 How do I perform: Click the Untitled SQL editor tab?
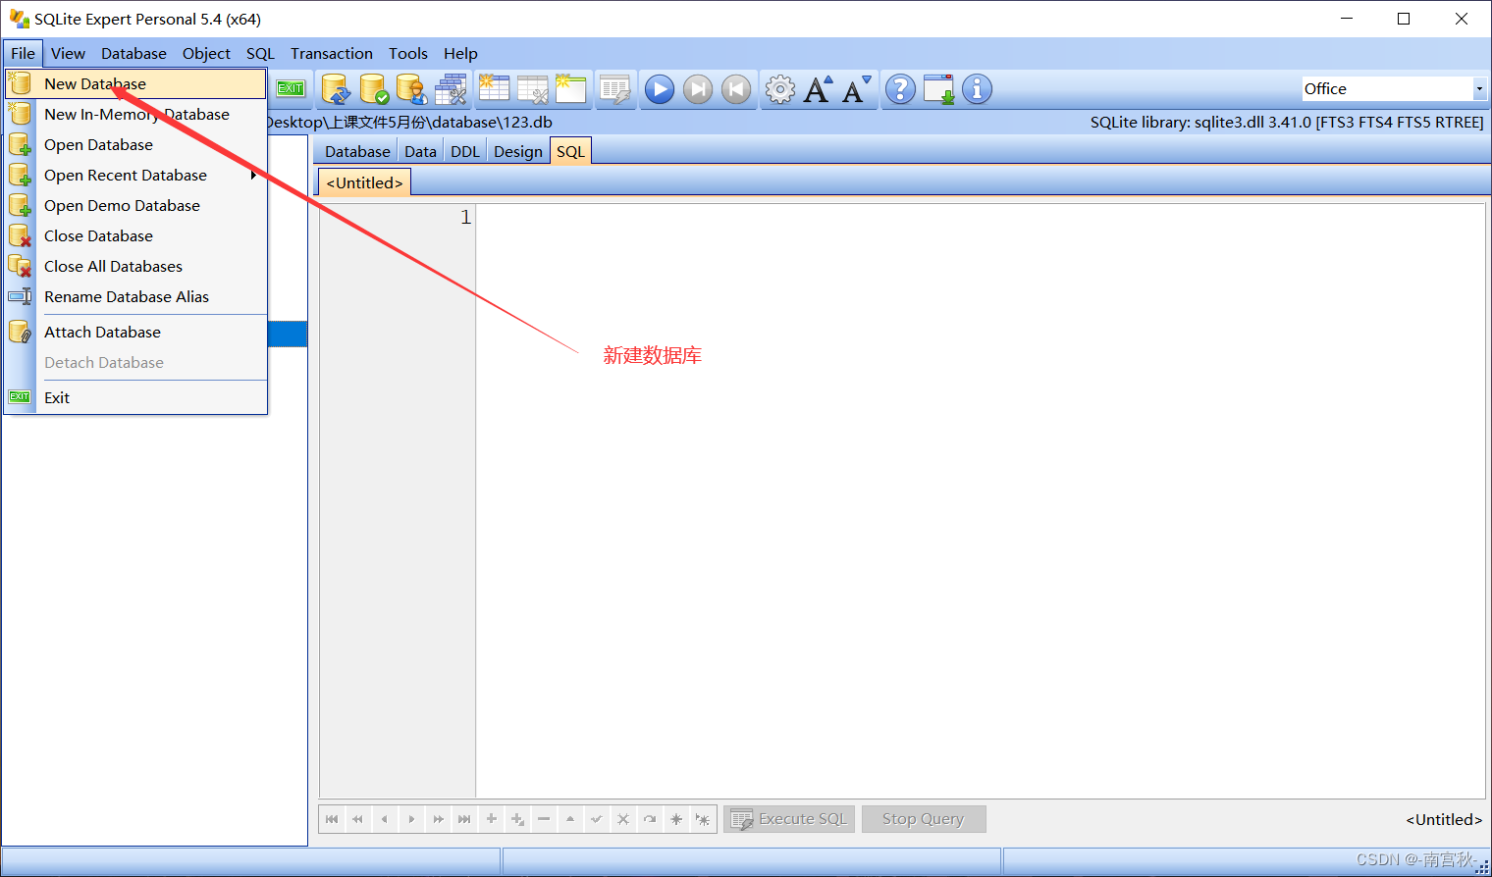pos(363,181)
